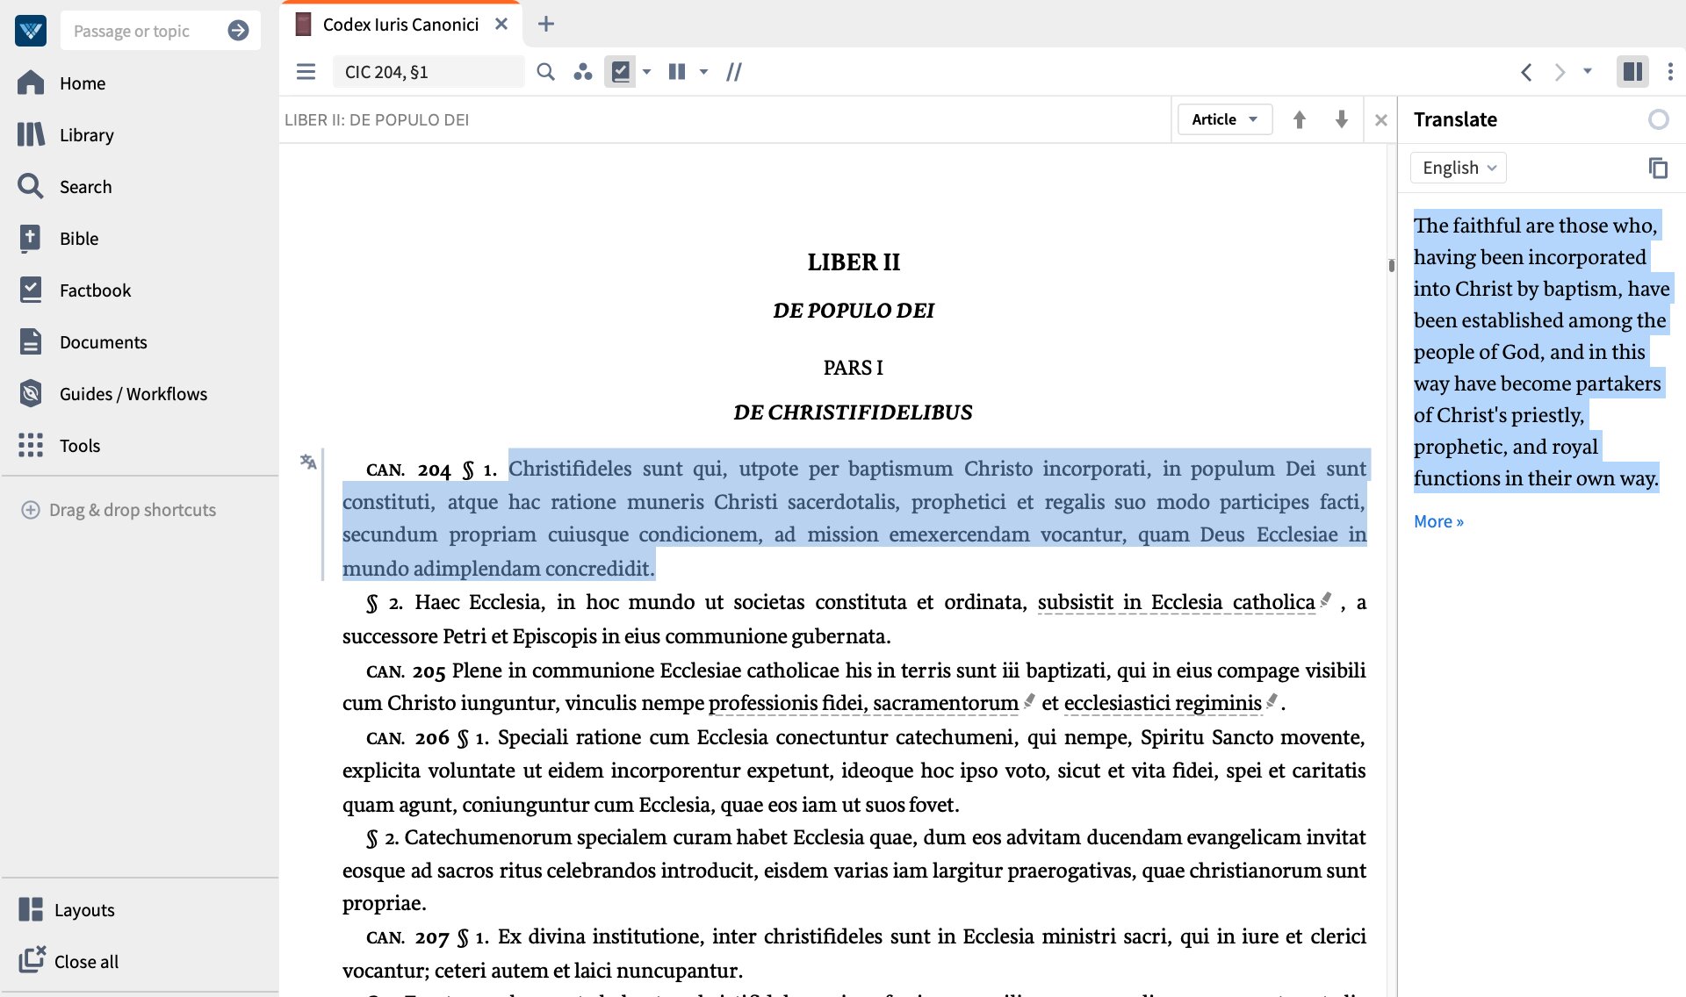Click the Logos app logo icon
This screenshot has width=1686, height=997.
pyautogui.click(x=31, y=31)
